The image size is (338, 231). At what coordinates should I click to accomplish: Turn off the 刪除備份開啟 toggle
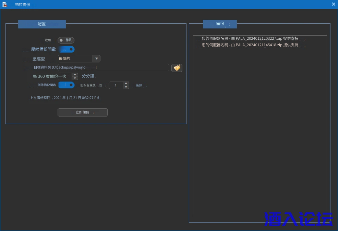pos(67,85)
